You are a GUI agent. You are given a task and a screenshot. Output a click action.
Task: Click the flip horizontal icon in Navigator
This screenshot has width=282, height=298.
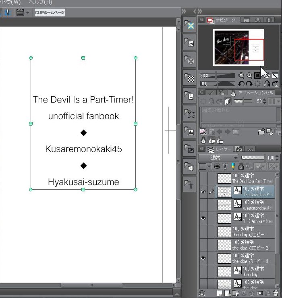point(267,84)
